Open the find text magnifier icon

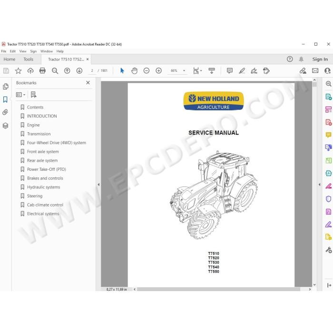tap(55, 71)
